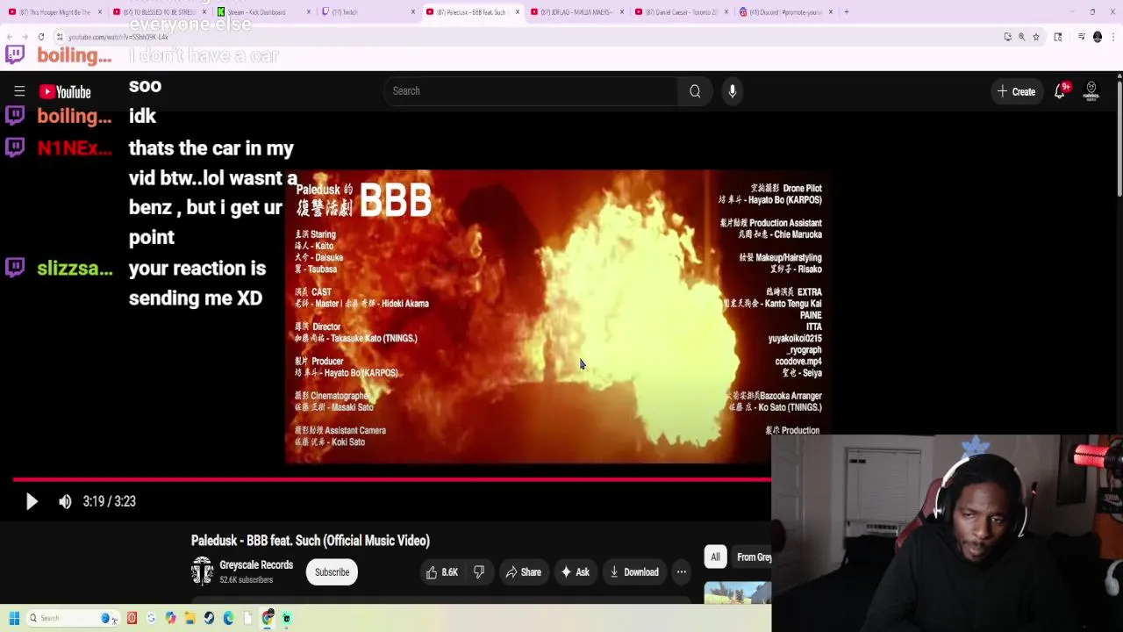The height and width of the screenshot is (632, 1123).
Task: Start voice search with the microphone icon
Action: pos(733,91)
